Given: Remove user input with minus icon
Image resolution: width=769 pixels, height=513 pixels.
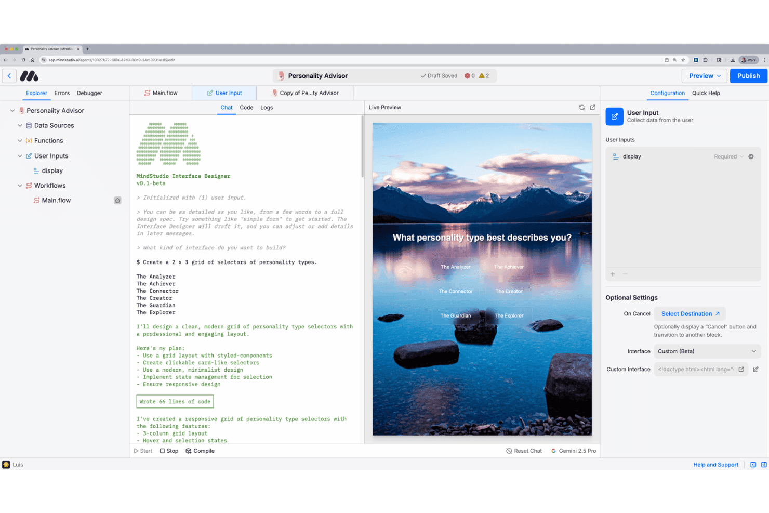Looking at the screenshot, I should (x=625, y=274).
